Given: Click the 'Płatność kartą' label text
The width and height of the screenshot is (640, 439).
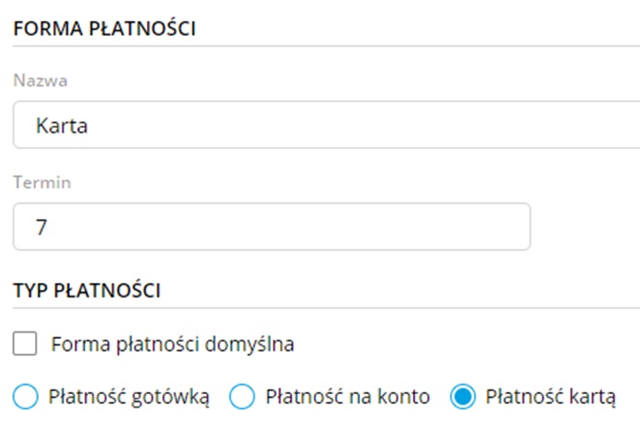Looking at the screenshot, I should [x=550, y=398].
